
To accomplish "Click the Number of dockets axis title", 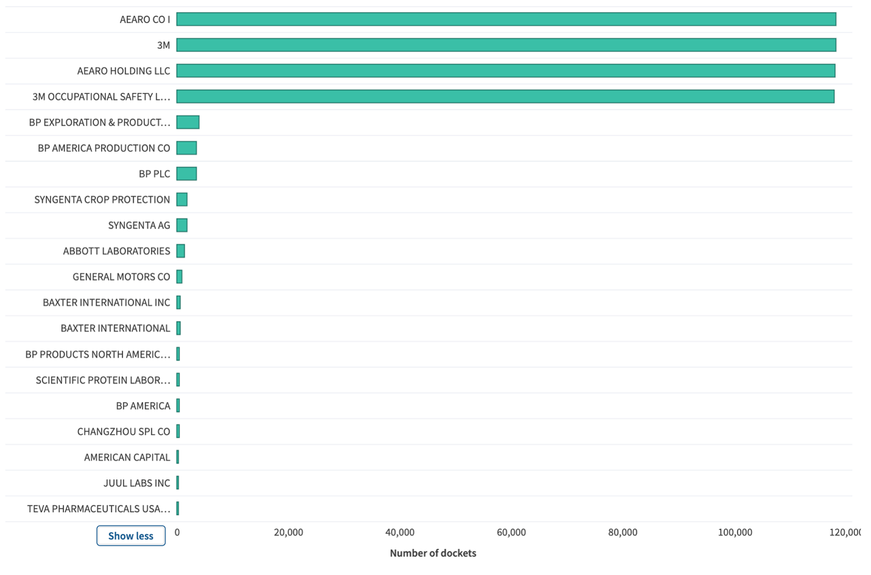I will (432, 553).
